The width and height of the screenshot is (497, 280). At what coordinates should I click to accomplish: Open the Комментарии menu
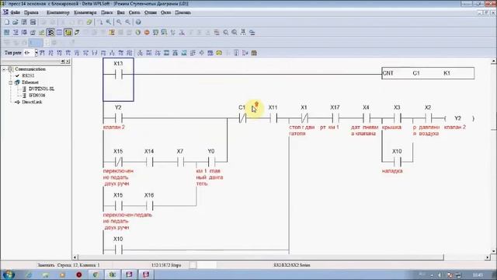point(85,12)
